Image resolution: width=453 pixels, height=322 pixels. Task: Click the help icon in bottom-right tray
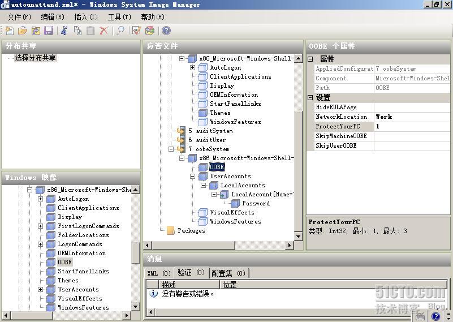click(x=435, y=316)
